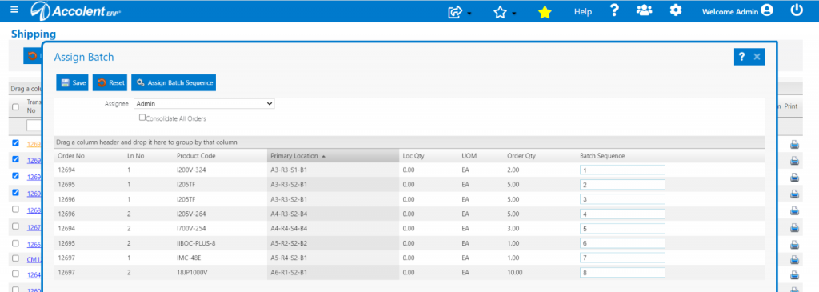Uncheck the first checked shipping row checkbox
This screenshot has width=819, height=292.
click(15, 142)
